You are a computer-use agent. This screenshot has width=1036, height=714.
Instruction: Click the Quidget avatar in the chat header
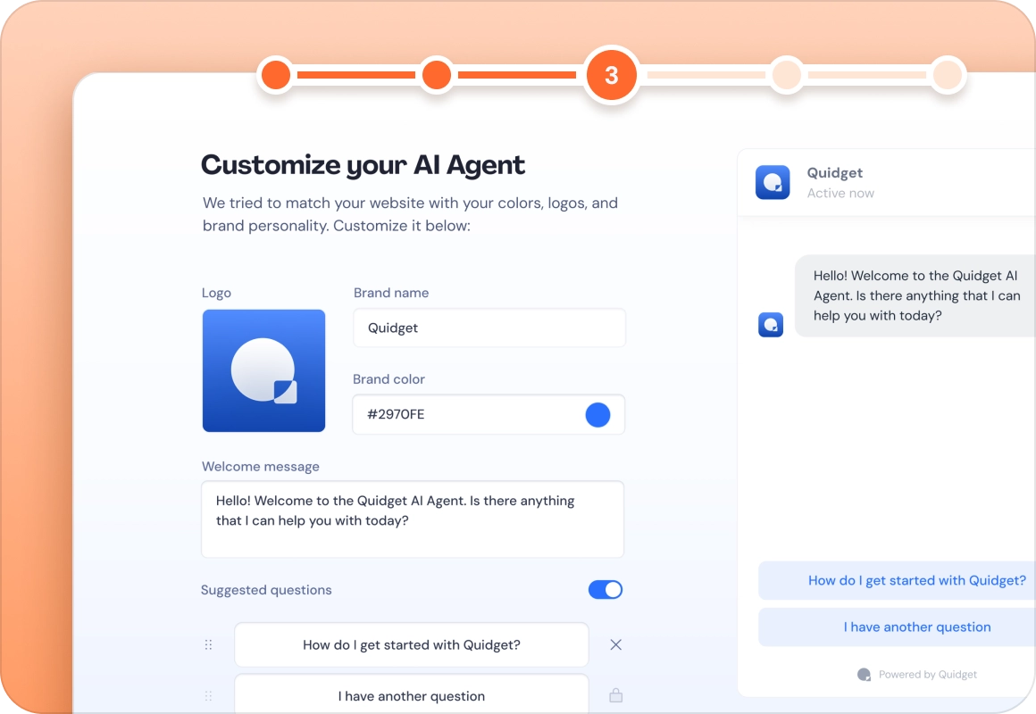pyautogui.click(x=772, y=182)
